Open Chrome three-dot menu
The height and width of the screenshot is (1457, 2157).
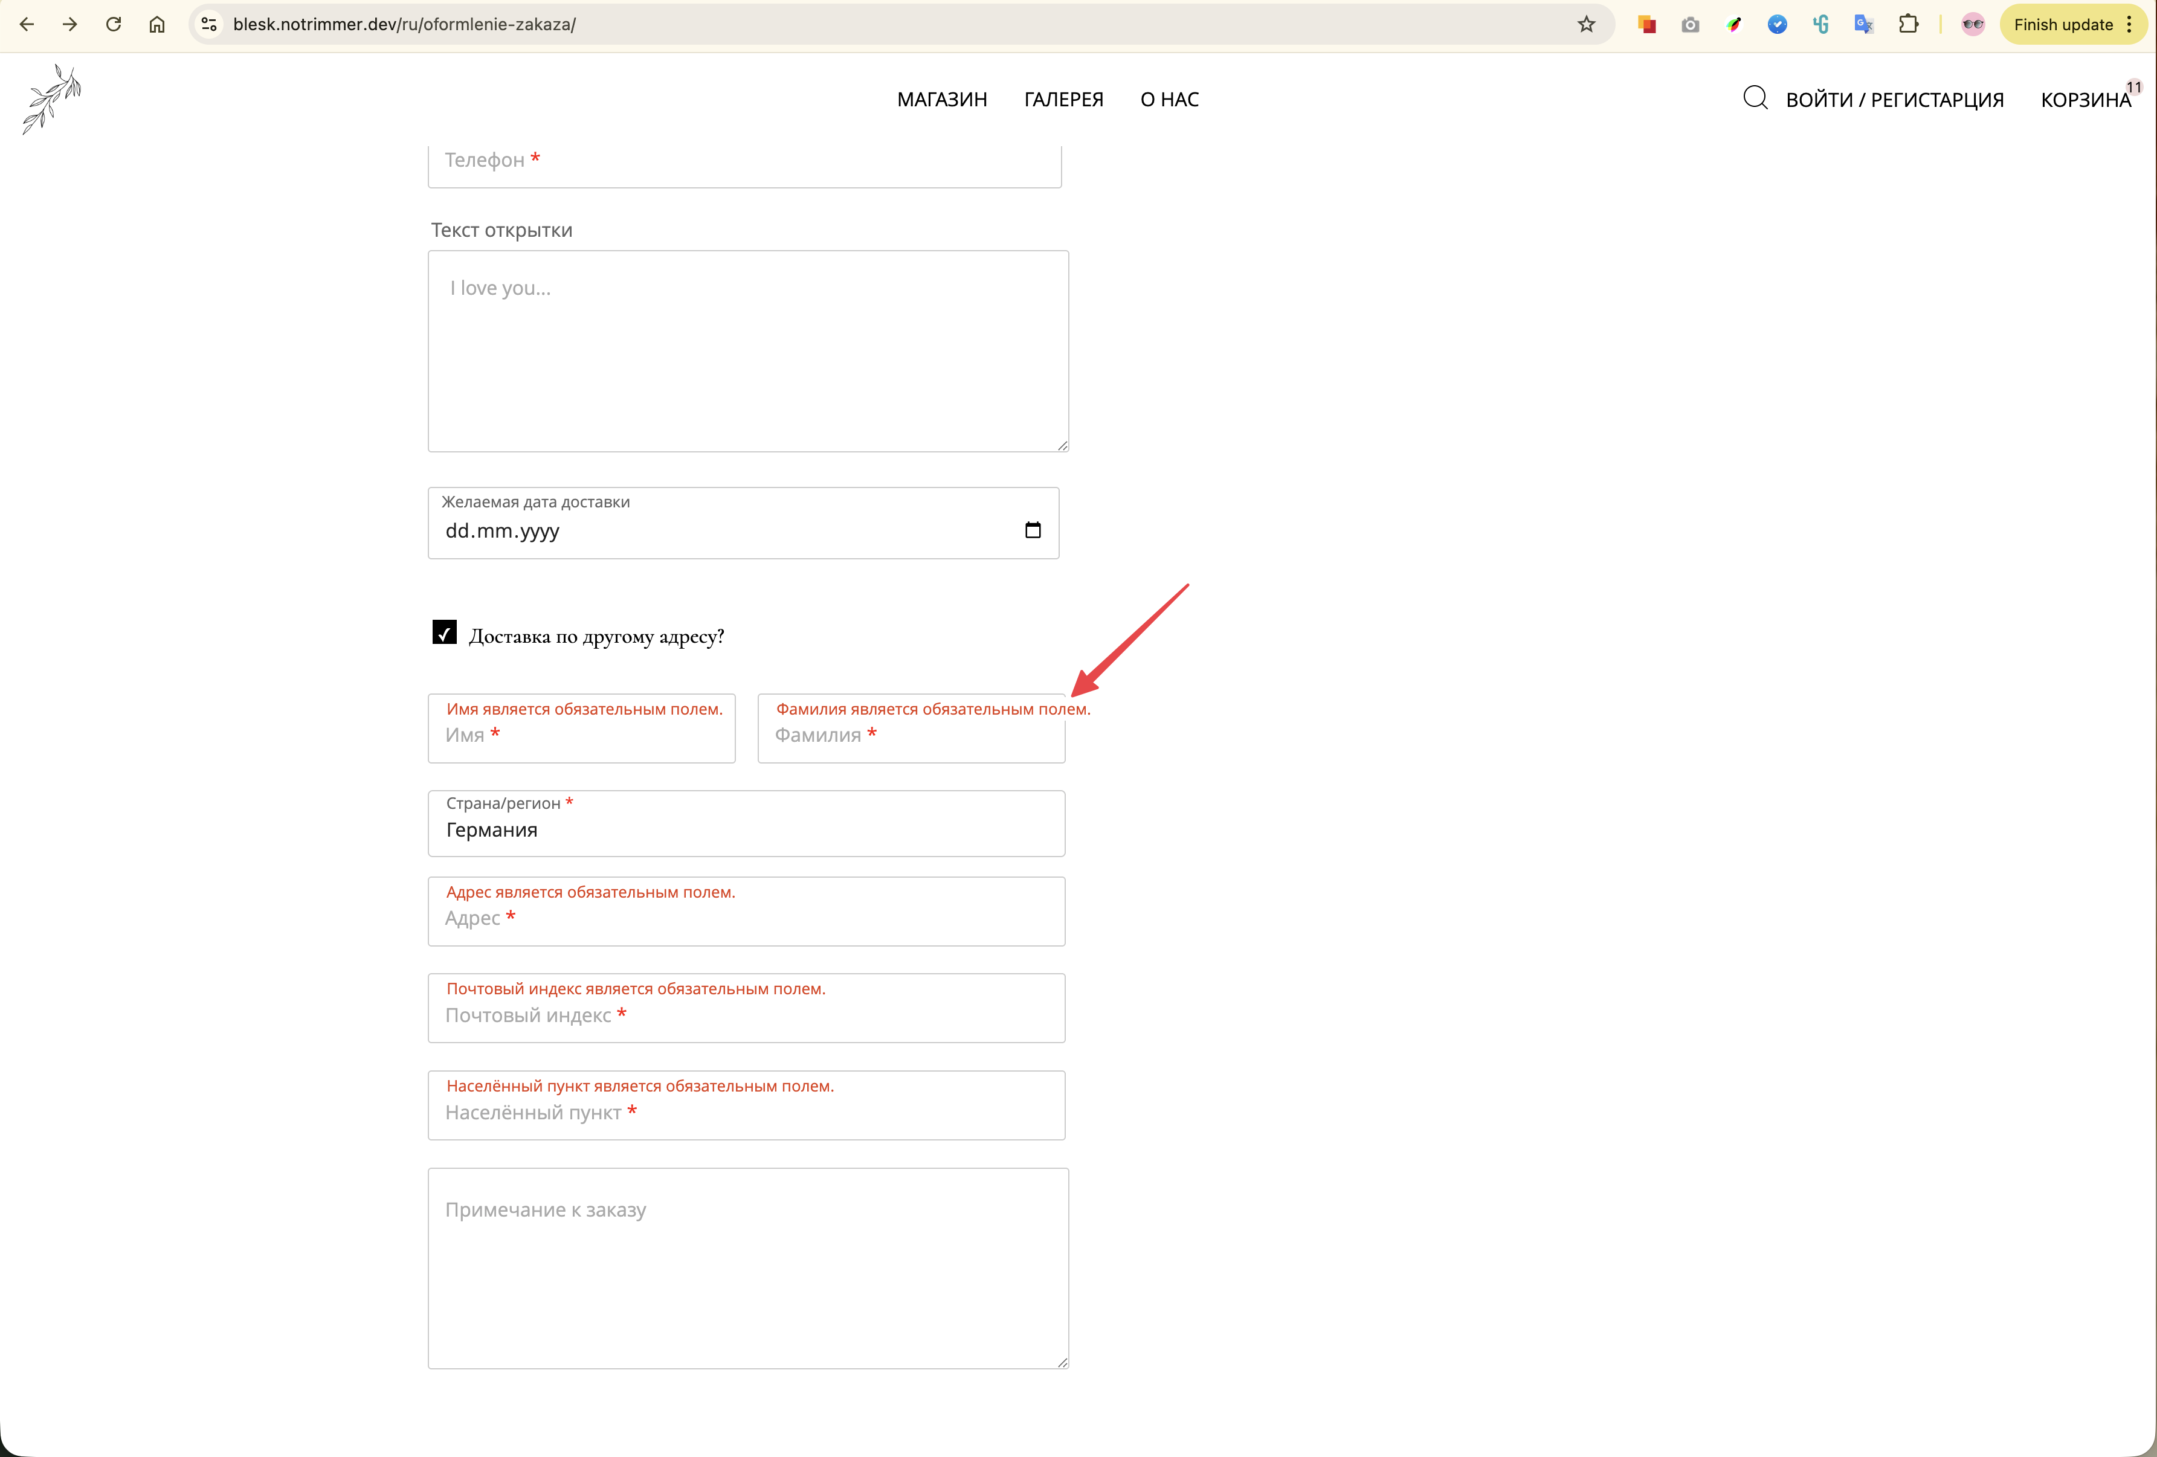coord(2129,24)
